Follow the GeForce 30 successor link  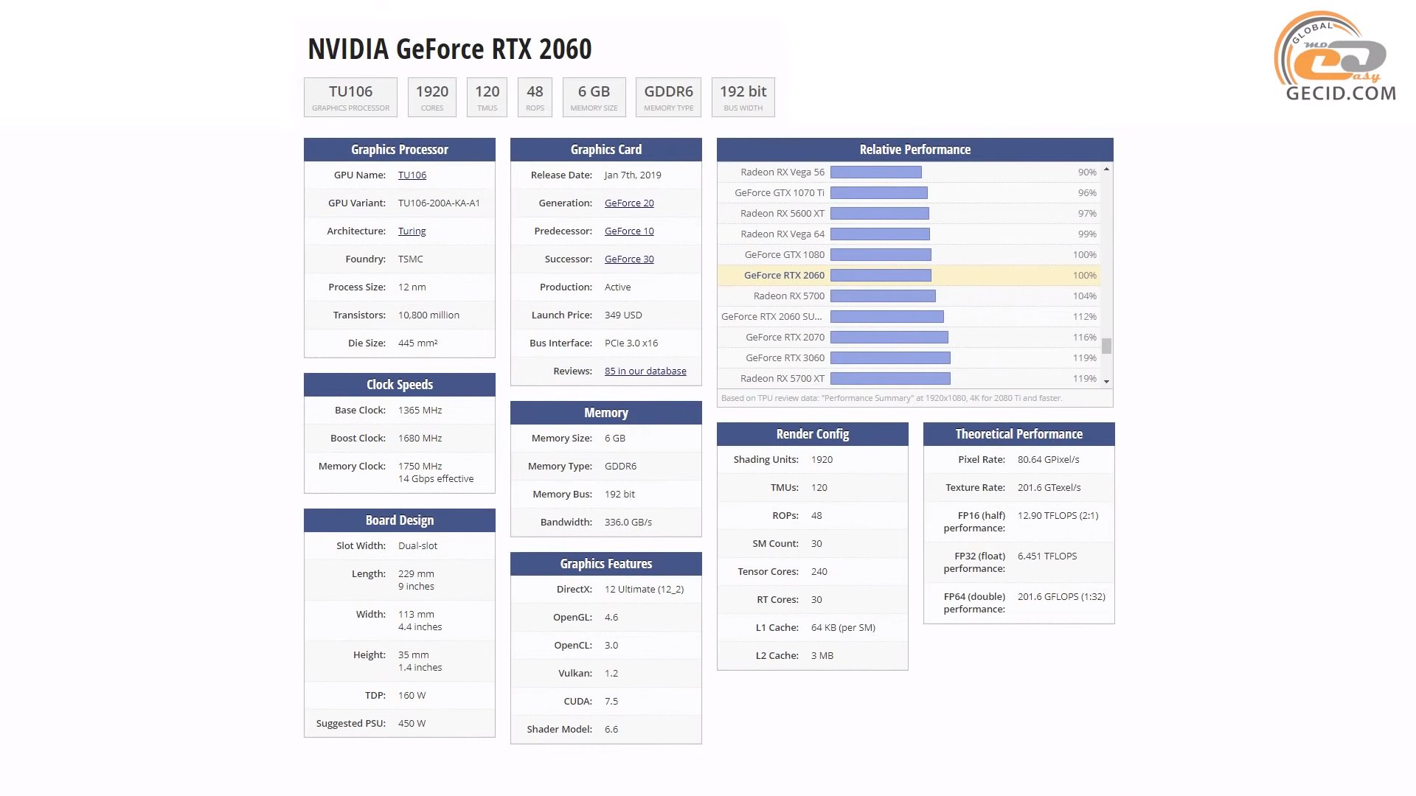629,259
